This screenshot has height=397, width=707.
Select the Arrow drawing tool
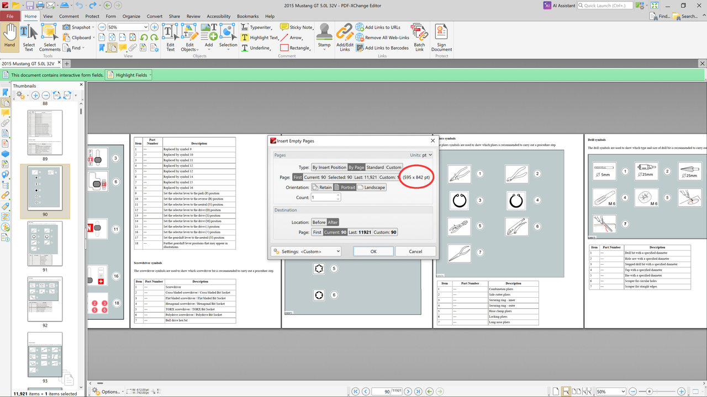tap(292, 37)
